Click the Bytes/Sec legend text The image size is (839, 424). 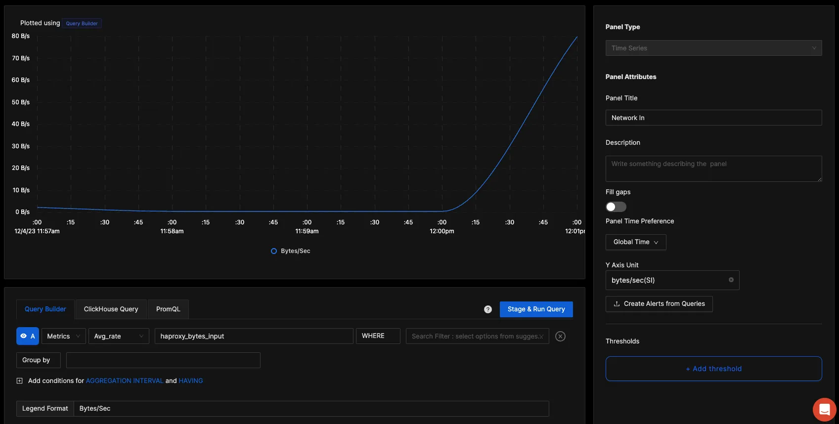click(296, 251)
